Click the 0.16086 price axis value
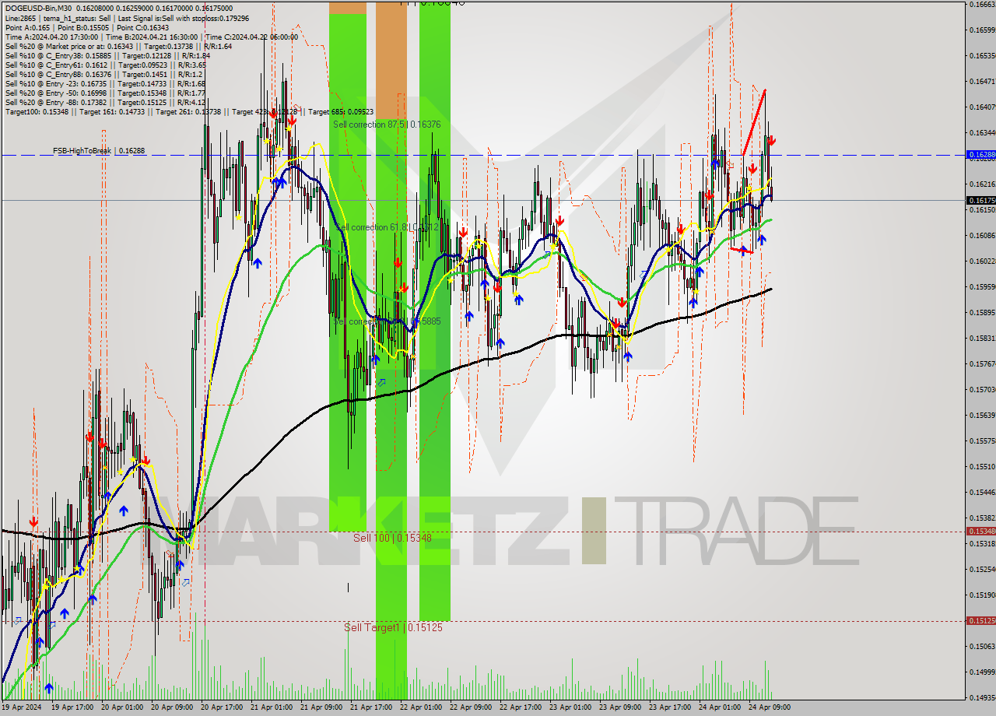 (982, 235)
